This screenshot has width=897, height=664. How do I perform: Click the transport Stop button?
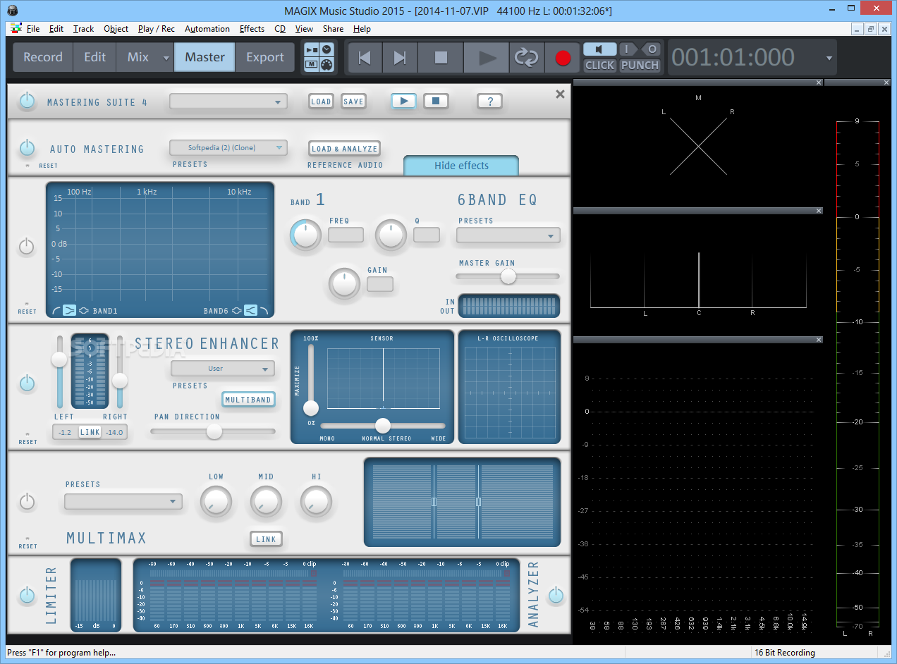click(441, 58)
